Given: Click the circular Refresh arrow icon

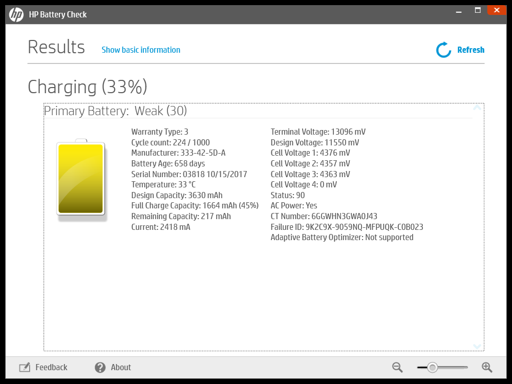Looking at the screenshot, I should click(444, 50).
